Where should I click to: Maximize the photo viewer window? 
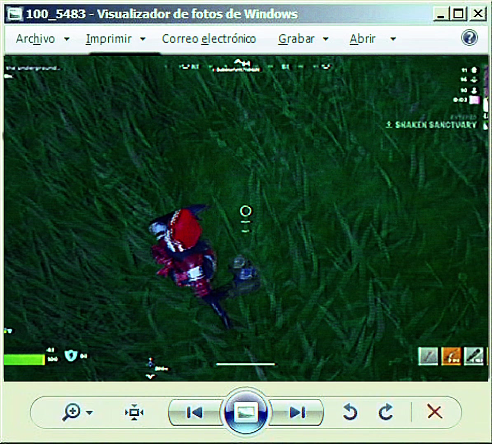[x=459, y=14]
